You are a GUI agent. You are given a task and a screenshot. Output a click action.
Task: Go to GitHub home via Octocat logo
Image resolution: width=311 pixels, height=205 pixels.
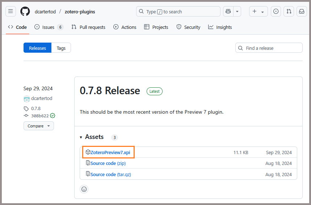[25, 12]
